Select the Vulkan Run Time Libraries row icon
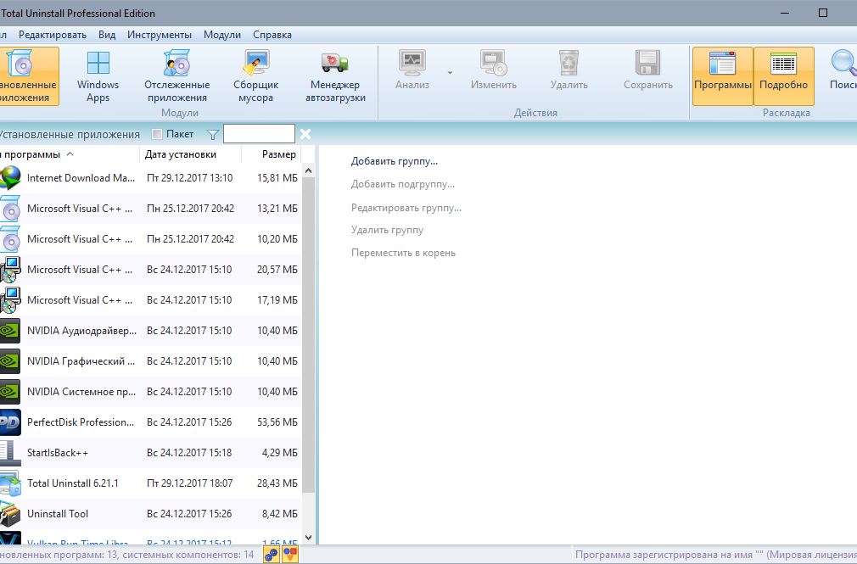Screen dimensions: 857x564 (x=10, y=538)
